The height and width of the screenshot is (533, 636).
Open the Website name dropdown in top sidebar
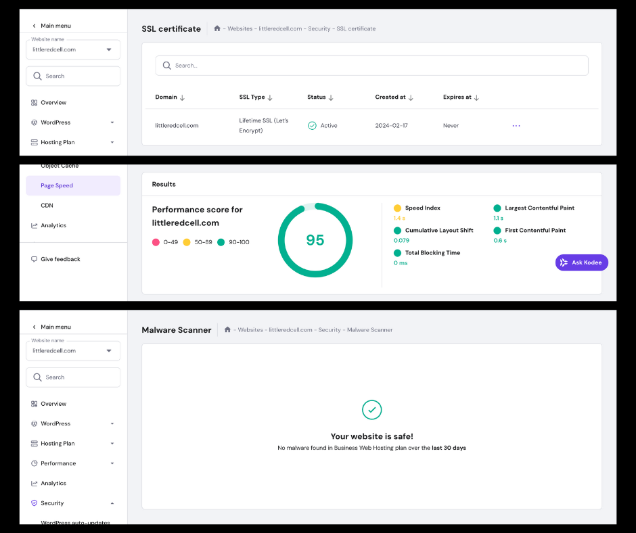pyautogui.click(x=109, y=49)
